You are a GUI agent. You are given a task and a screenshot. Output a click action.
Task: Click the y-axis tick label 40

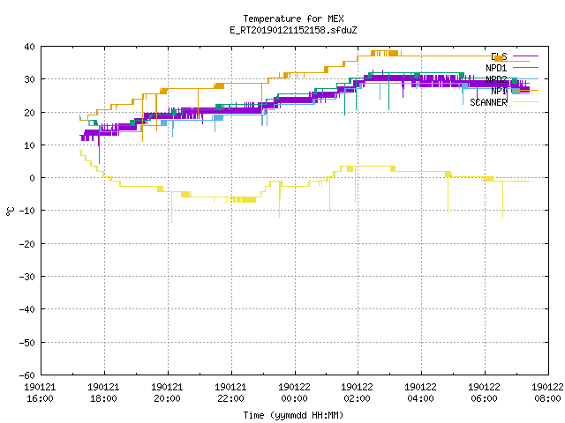coord(29,47)
